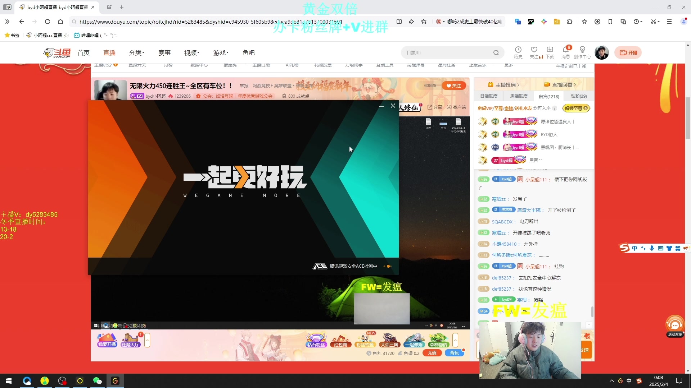
Task: Expand the browser sidebar double-chevron button
Action: (x=7, y=22)
